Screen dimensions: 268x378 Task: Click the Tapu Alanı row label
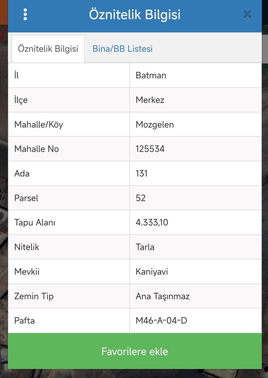coord(35,223)
